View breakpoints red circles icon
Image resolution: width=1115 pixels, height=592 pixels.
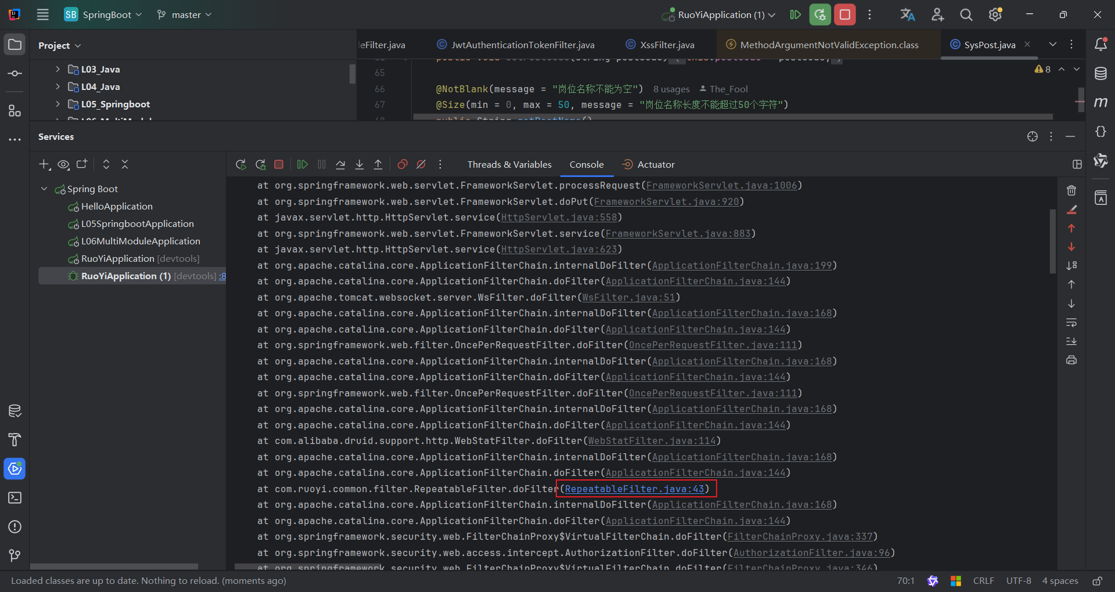pyautogui.click(x=402, y=165)
